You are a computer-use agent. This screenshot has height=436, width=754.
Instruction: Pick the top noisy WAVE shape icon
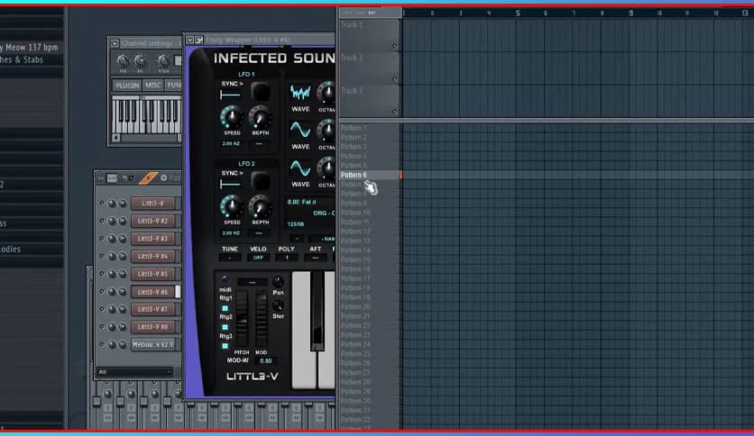[x=300, y=93]
